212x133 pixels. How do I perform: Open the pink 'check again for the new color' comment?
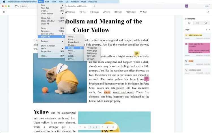tap(197, 49)
